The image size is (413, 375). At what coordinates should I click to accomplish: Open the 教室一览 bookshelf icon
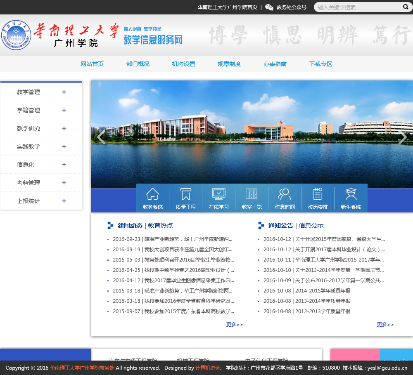point(252,194)
